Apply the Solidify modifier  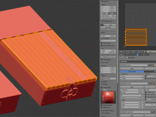pos(132,87)
